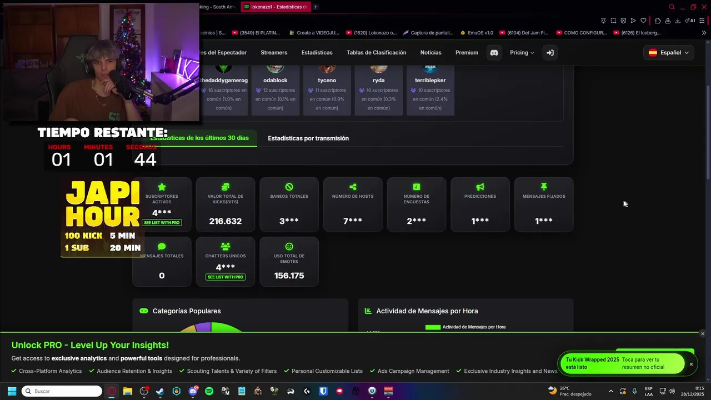Open Spotify from the taskbar
711x400 pixels.
click(x=209, y=391)
